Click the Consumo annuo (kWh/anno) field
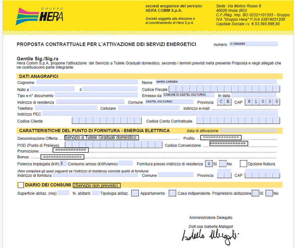The width and height of the screenshot is (295, 248). 126,163
